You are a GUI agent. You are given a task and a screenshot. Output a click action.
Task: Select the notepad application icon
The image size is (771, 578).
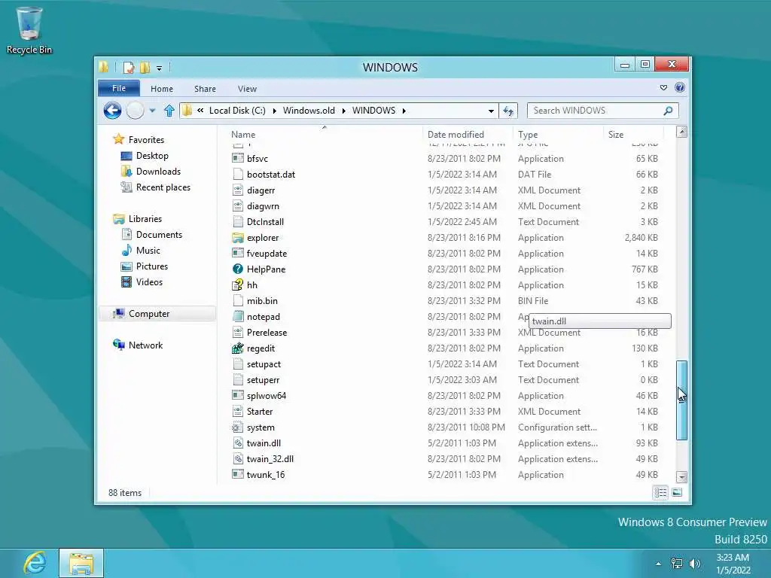pyautogui.click(x=238, y=317)
